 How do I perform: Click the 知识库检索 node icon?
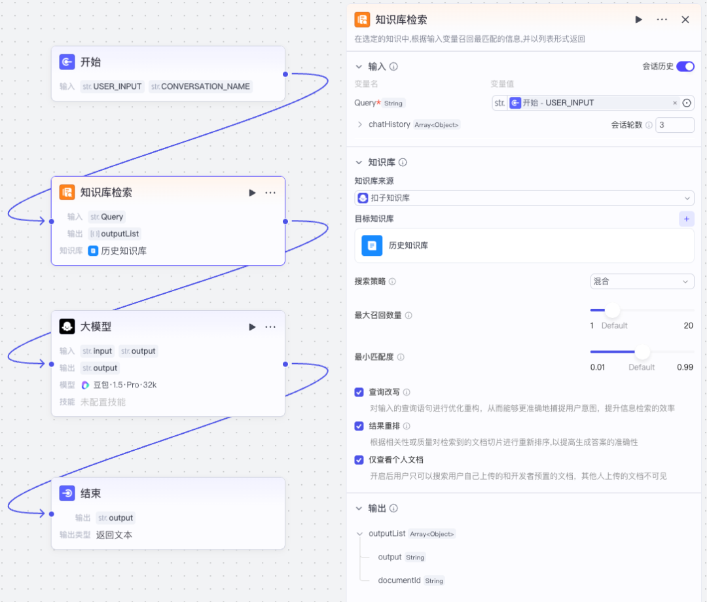67,192
